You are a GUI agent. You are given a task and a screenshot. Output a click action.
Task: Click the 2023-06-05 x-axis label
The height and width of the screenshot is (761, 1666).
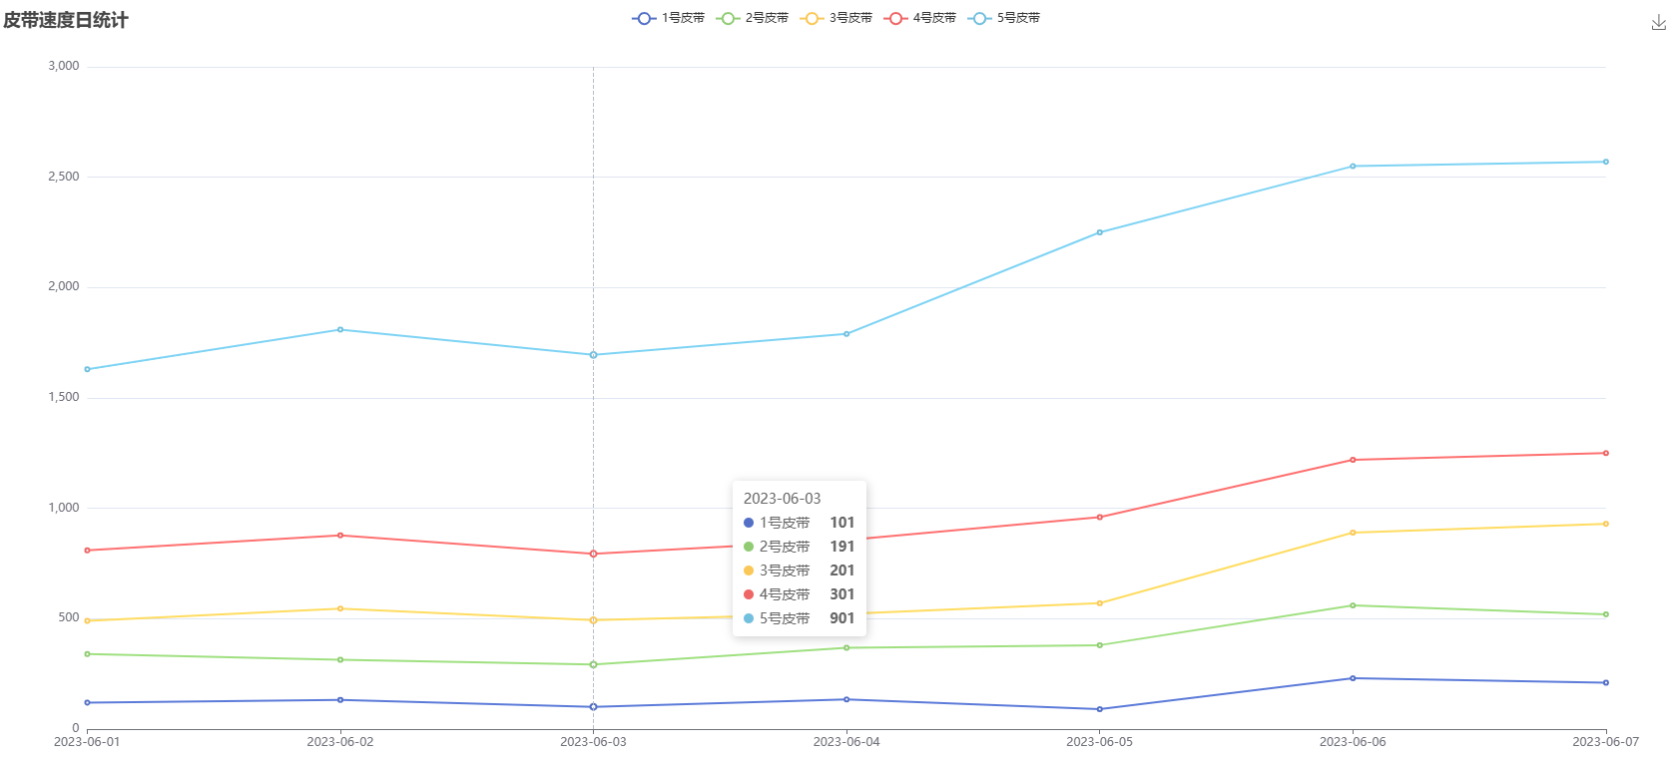[x=1100, y=742]
